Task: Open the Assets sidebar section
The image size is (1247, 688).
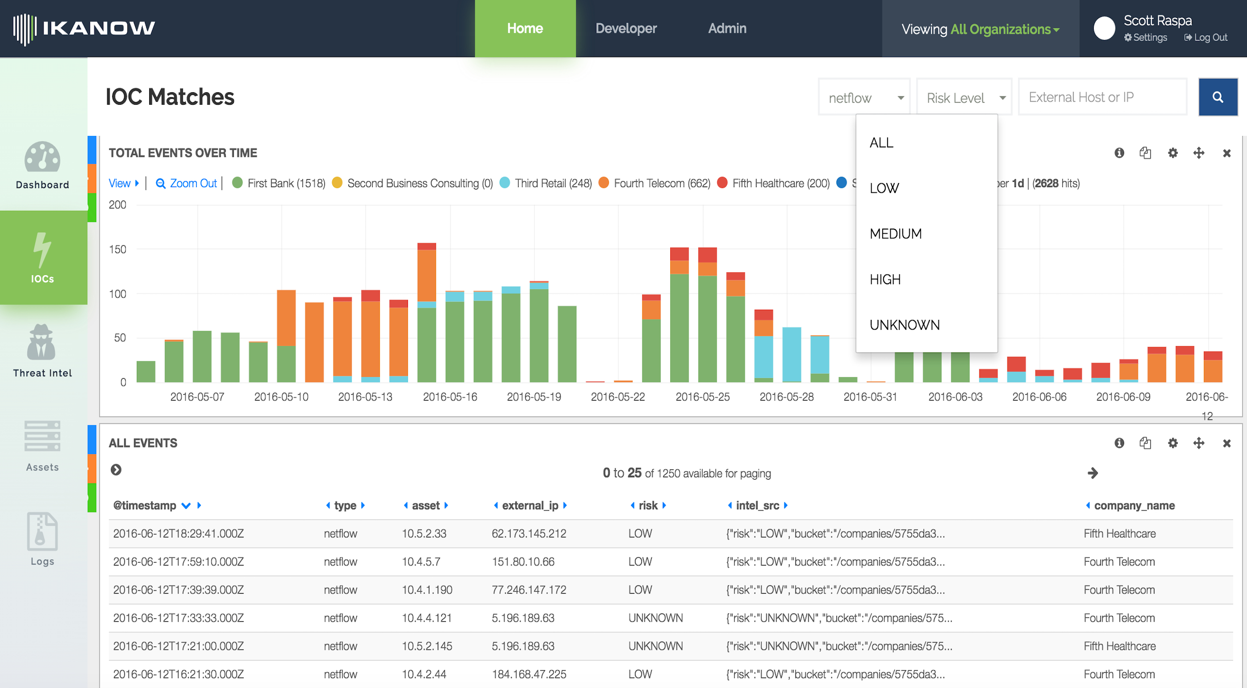Action: tap(43, 446)
